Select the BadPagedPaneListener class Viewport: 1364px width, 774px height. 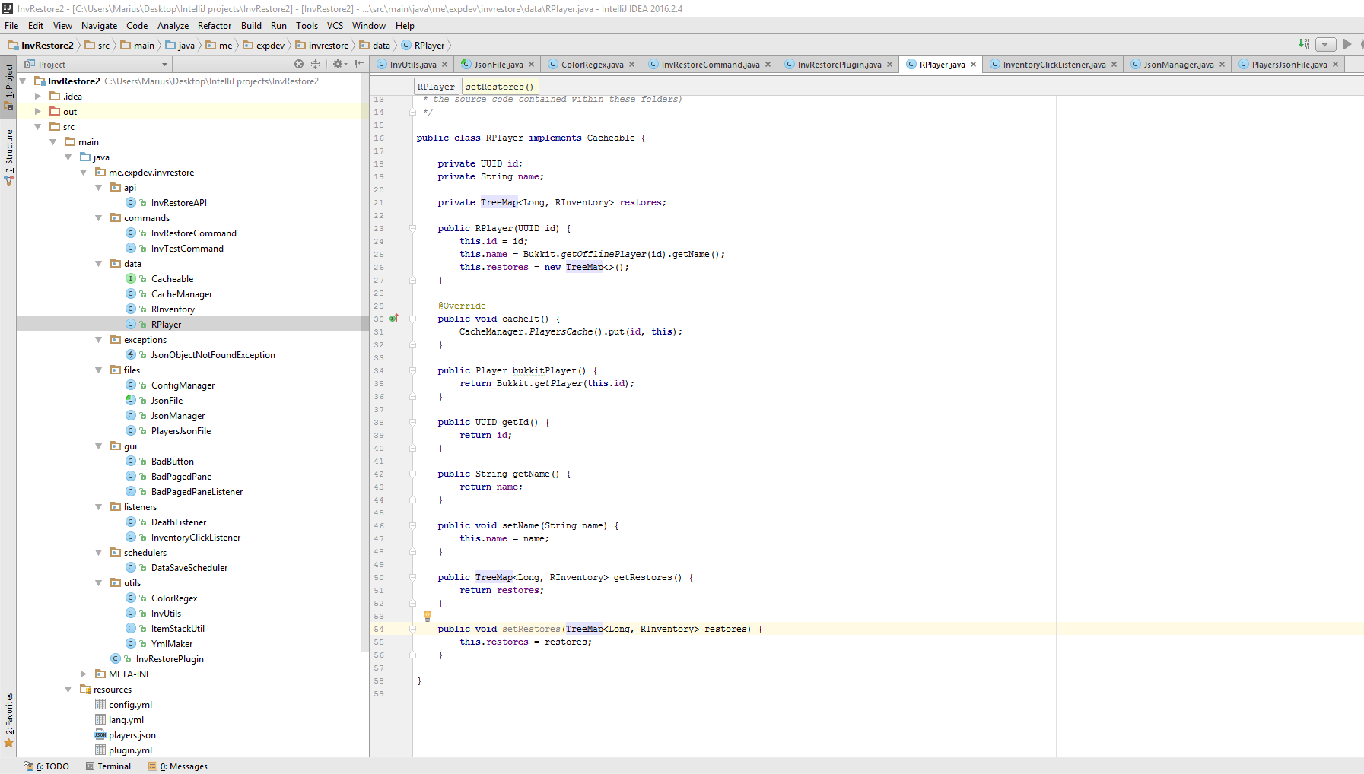point(196,491)
